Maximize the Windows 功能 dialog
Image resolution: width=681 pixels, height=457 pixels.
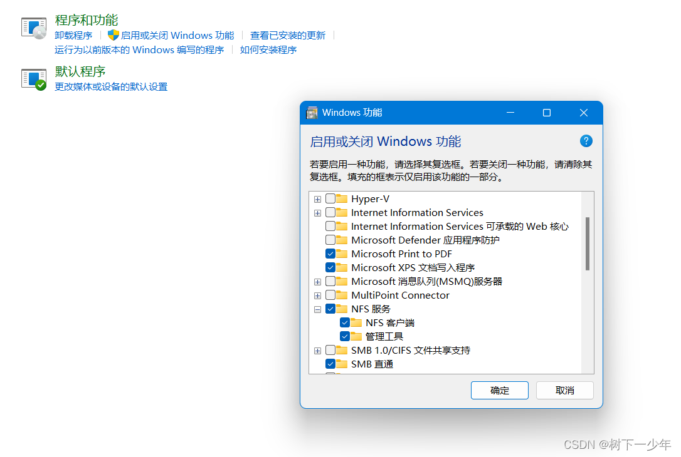tap(547, 113)
